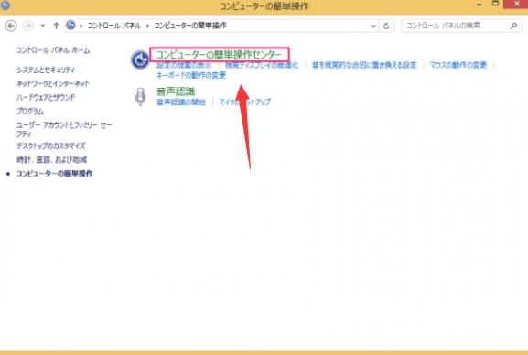Focus the コントロール パネルの検索 search box

coord(461,26)
